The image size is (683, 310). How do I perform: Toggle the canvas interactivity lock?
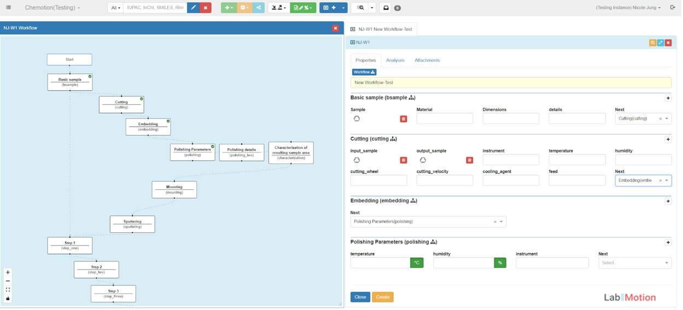8,299
